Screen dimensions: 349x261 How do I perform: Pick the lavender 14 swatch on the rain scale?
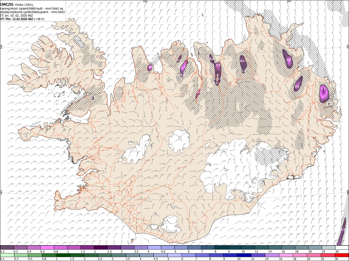pyautogui.click(x=272, y=255)
